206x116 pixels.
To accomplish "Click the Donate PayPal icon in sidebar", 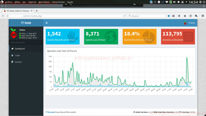I will (x=12, y=62).
